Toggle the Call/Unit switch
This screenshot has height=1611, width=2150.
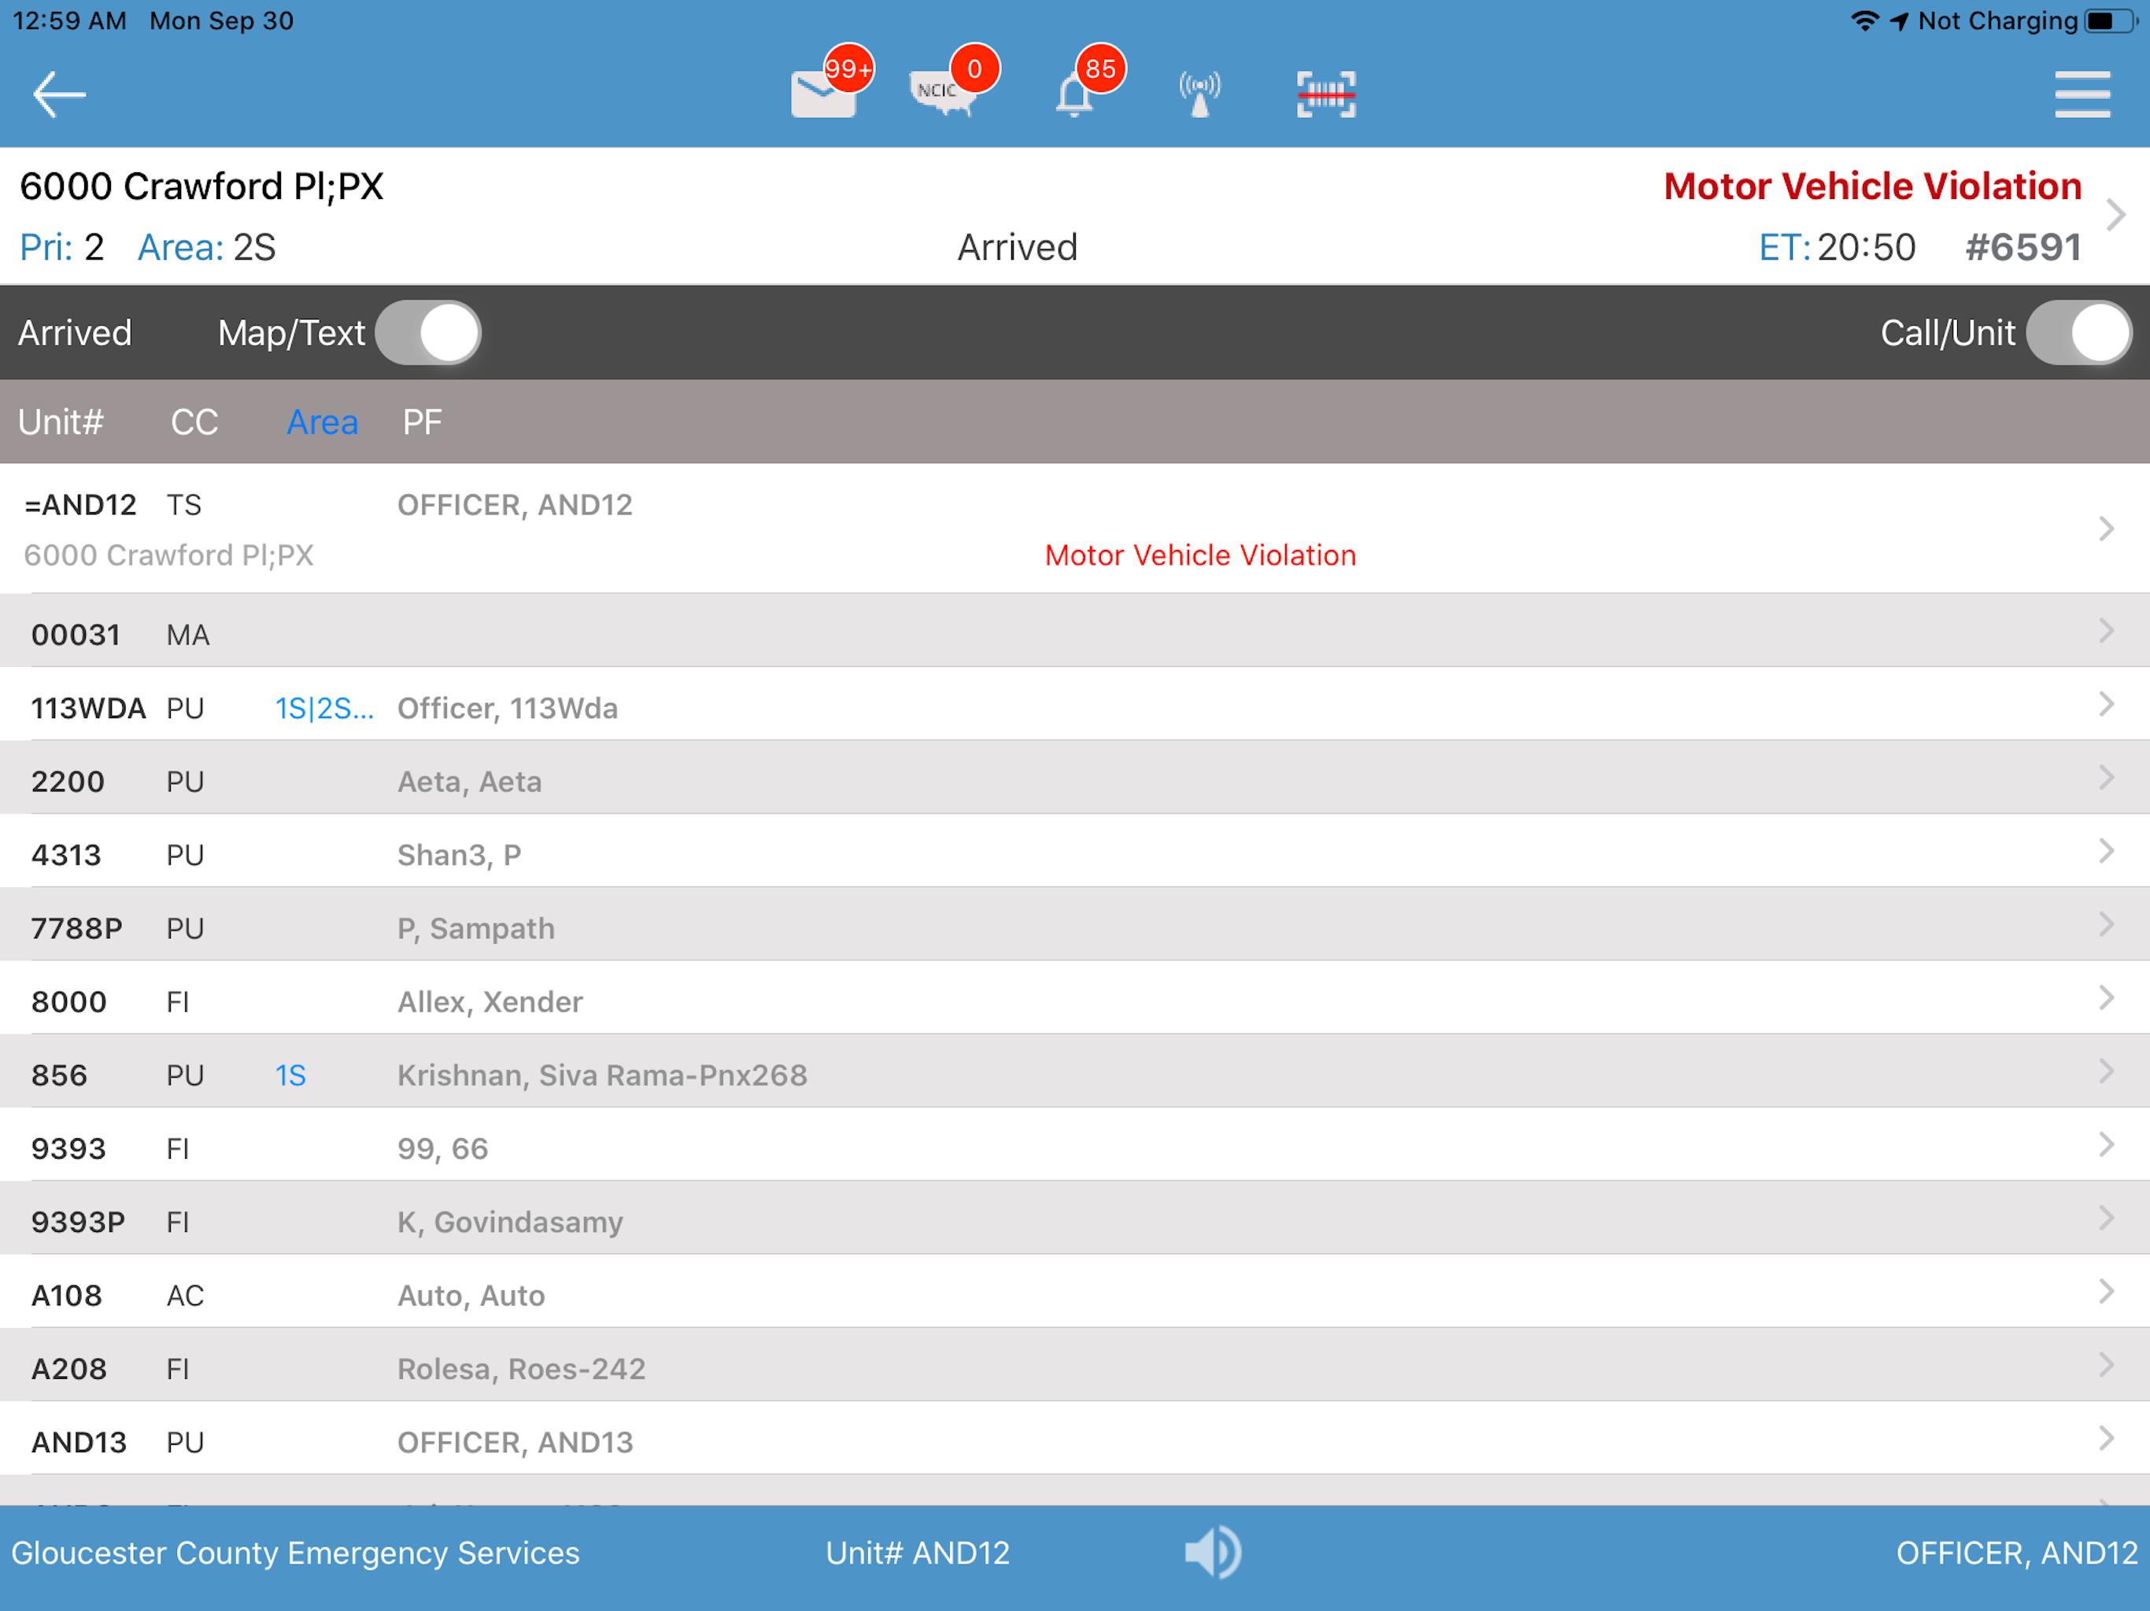pyautogui.click(x=2078, y=334)
